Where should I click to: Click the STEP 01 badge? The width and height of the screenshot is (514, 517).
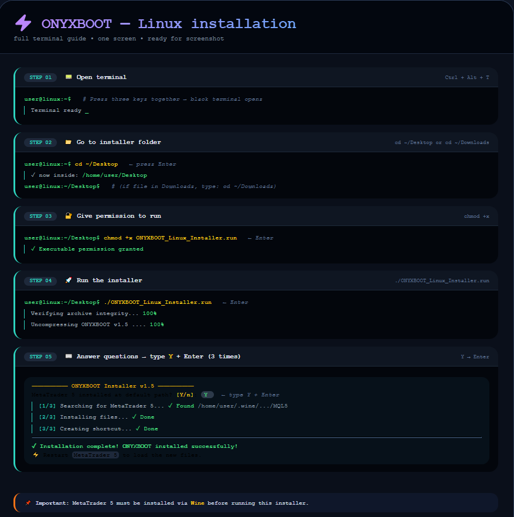tap(40, 77)
